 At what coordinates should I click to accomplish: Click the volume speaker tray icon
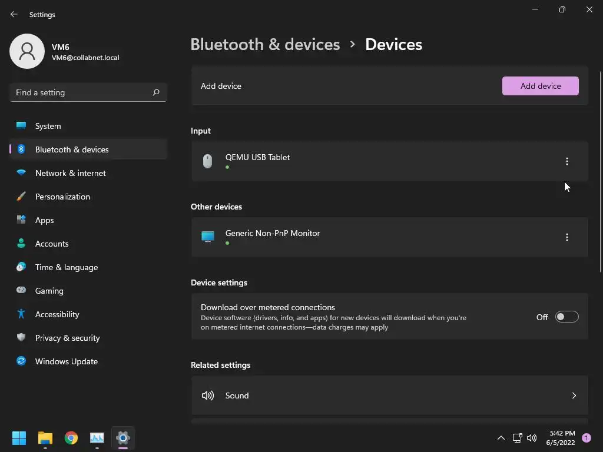(x=532, y=438)
